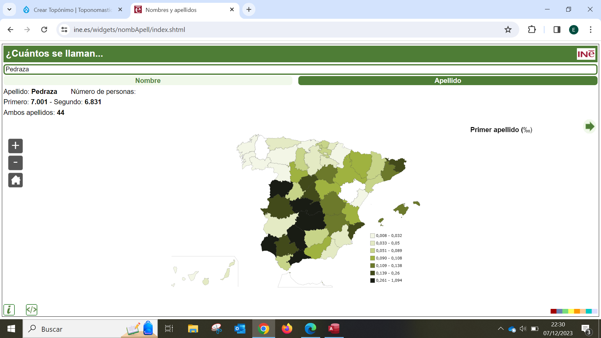
Task: Zoom in on the map
Action: (15, 146)
